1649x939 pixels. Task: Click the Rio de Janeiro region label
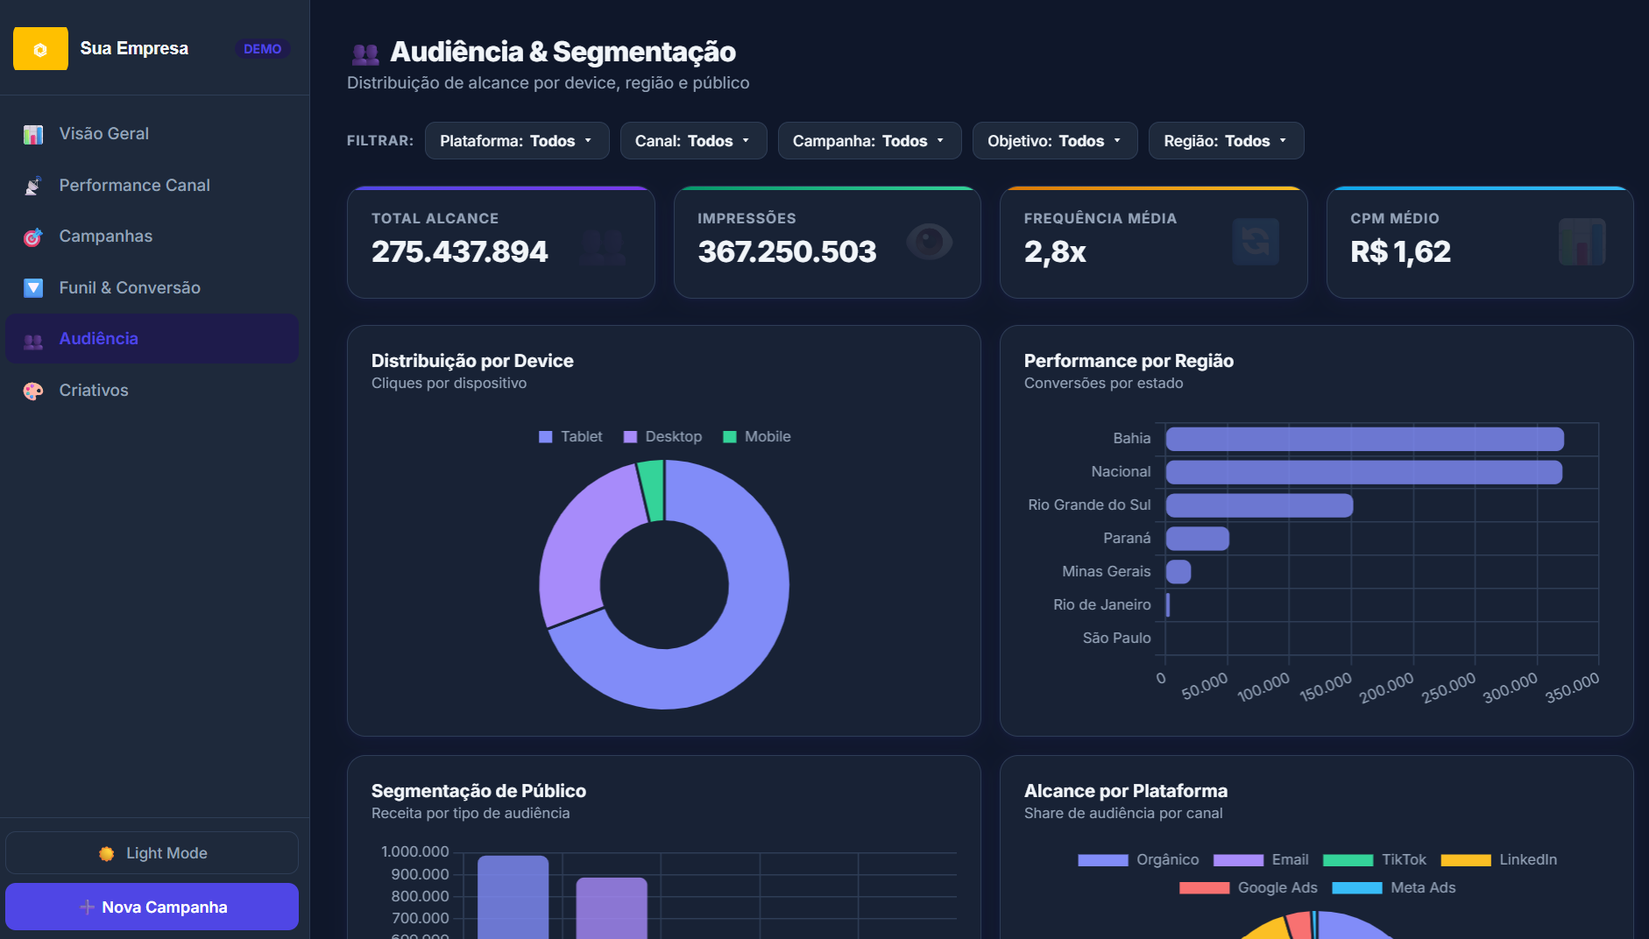coord(1101,605)
